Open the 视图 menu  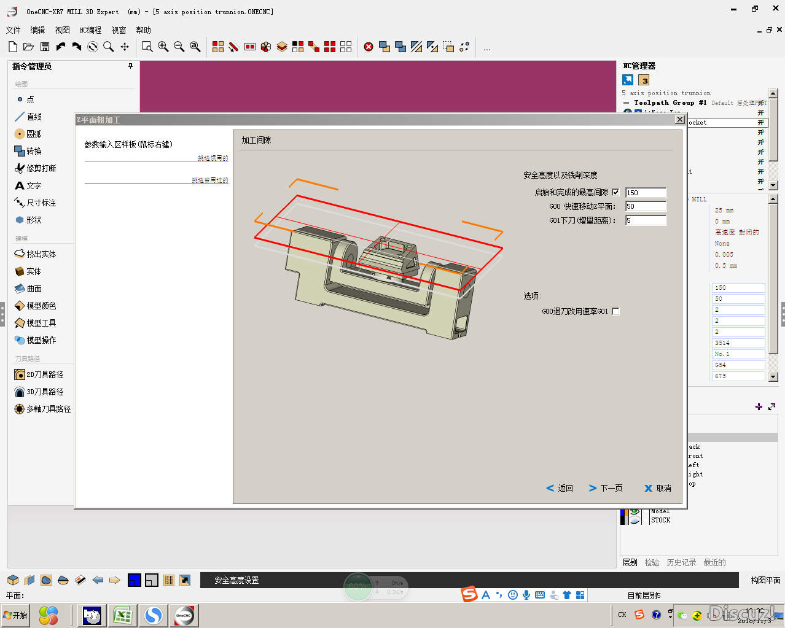click(x=62, y=30)
